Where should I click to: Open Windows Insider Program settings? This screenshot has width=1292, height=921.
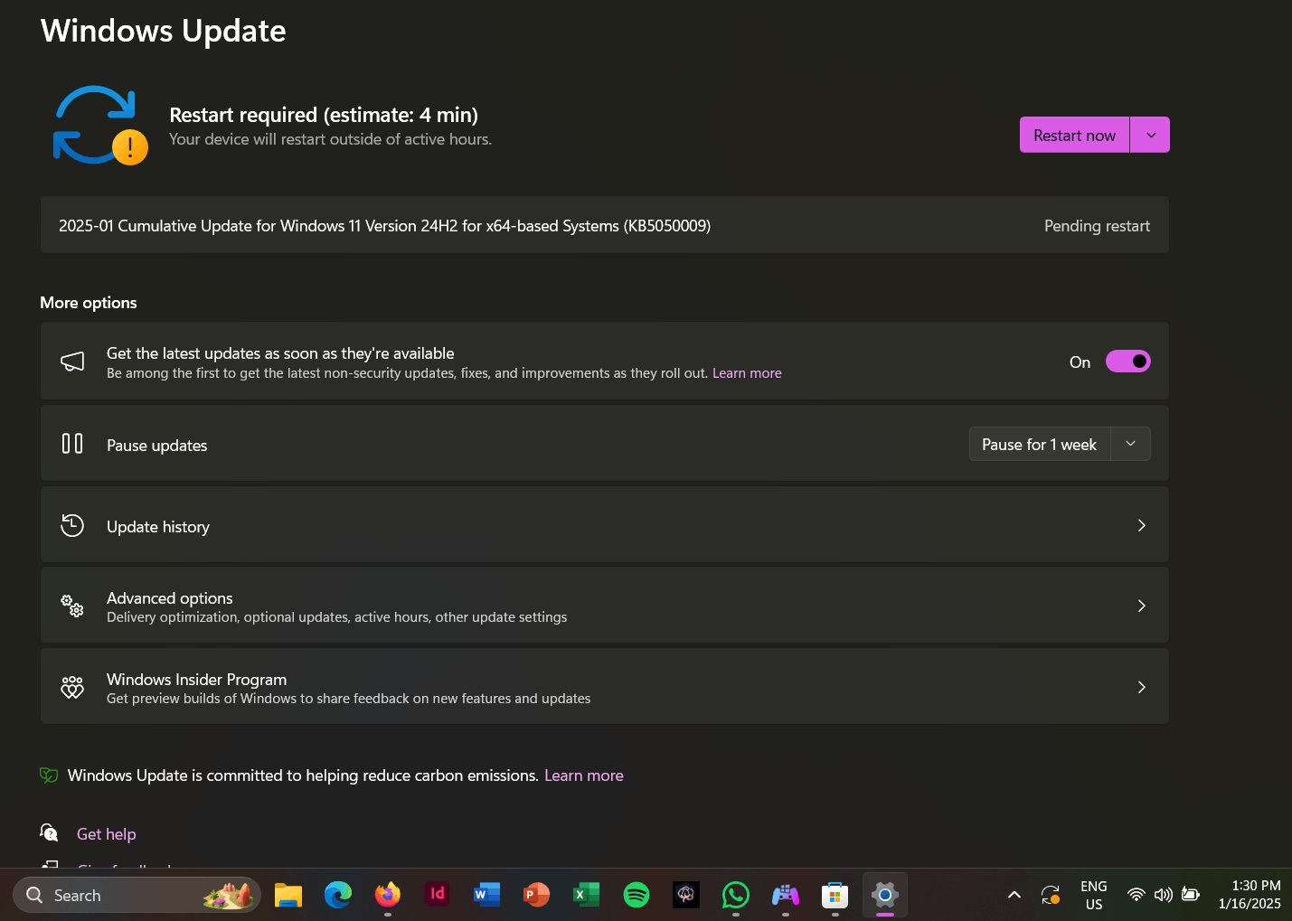point(605,687)
